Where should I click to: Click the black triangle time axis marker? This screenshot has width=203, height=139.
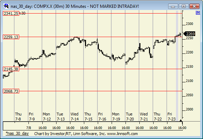click(181, 120)
